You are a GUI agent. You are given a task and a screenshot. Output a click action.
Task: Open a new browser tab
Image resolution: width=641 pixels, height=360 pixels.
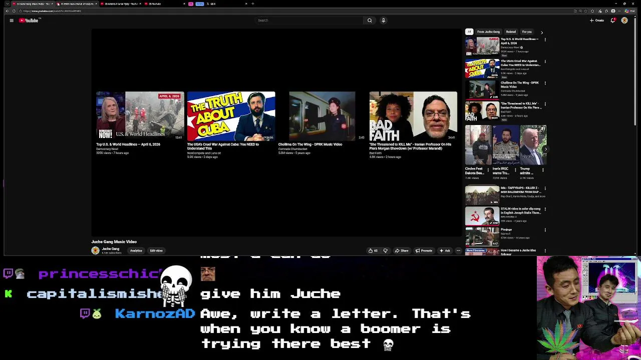(253, 3)
